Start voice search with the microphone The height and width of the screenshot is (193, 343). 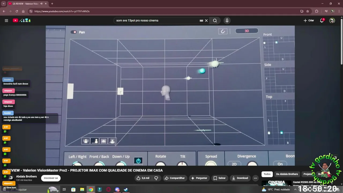[x=227, y=20]
